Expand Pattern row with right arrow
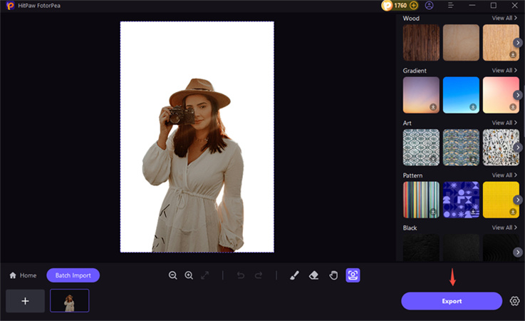Image resolution: width=525 pixels, height=321 pixels. coord(519,200)
